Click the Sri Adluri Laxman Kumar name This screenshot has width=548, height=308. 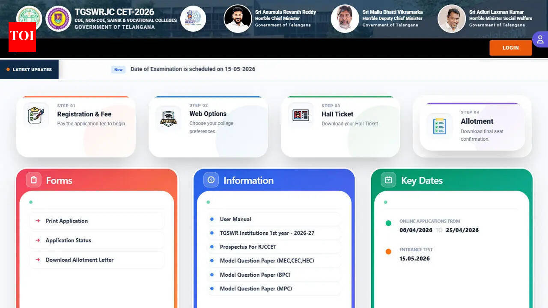[497, 12]
